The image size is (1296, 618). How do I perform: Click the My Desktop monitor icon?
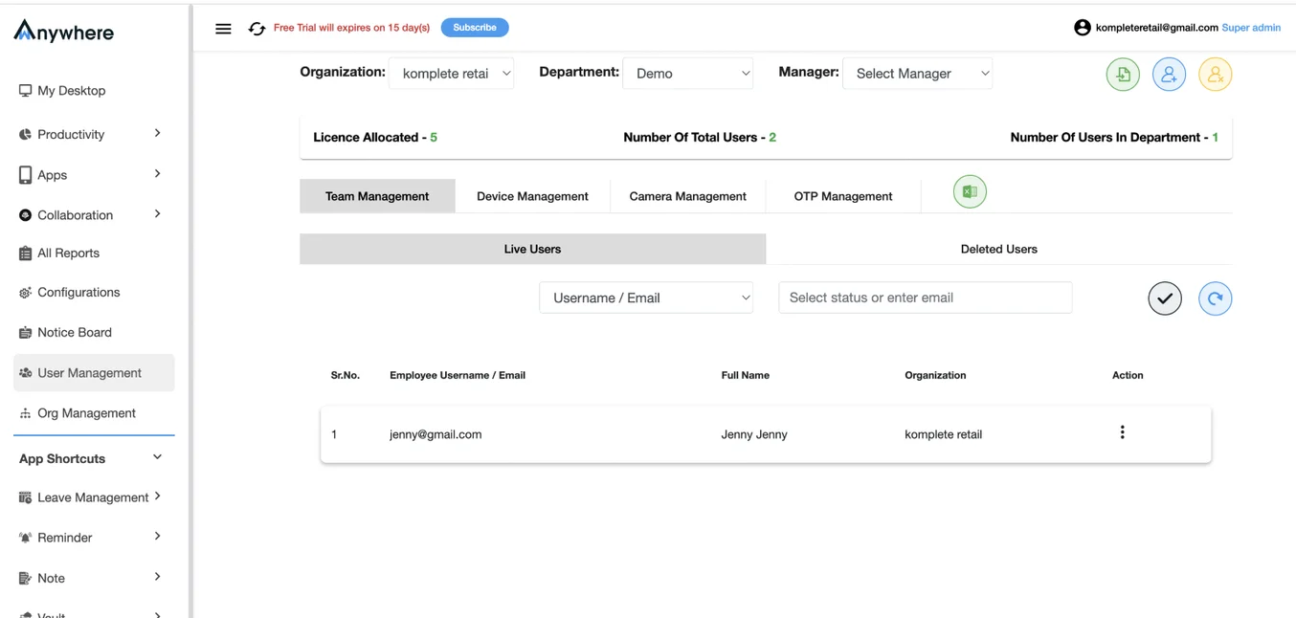(x=25, y=91)
